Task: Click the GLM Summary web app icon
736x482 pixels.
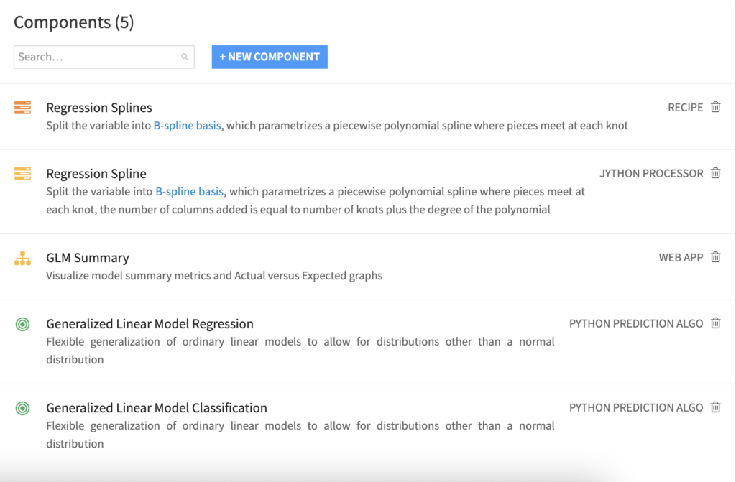Action: 22,258
